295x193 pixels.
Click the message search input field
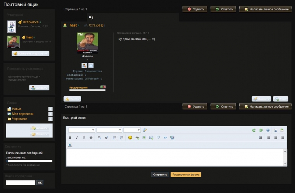(x=21, y=182)
